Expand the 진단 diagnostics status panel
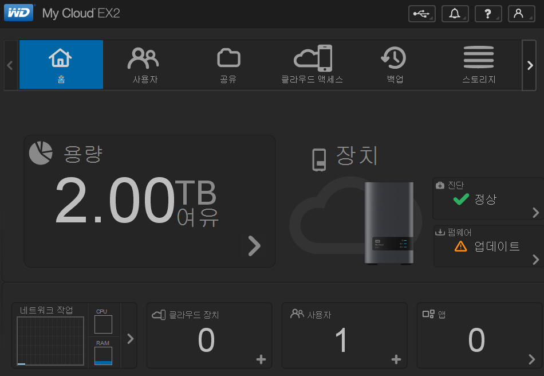544x376 pixels. coord(535,213)
